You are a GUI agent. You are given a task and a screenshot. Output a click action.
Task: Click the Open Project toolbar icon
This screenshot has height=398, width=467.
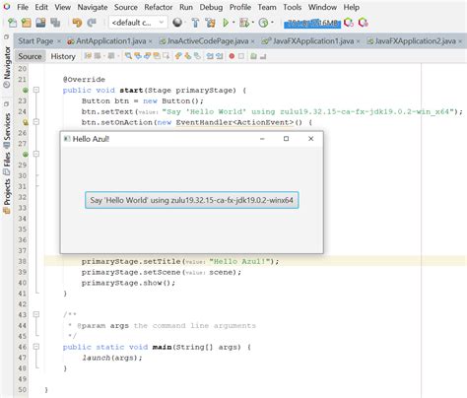pos(40,23)
